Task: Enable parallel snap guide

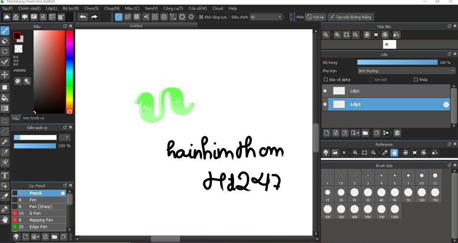Action: click(127, 17)
